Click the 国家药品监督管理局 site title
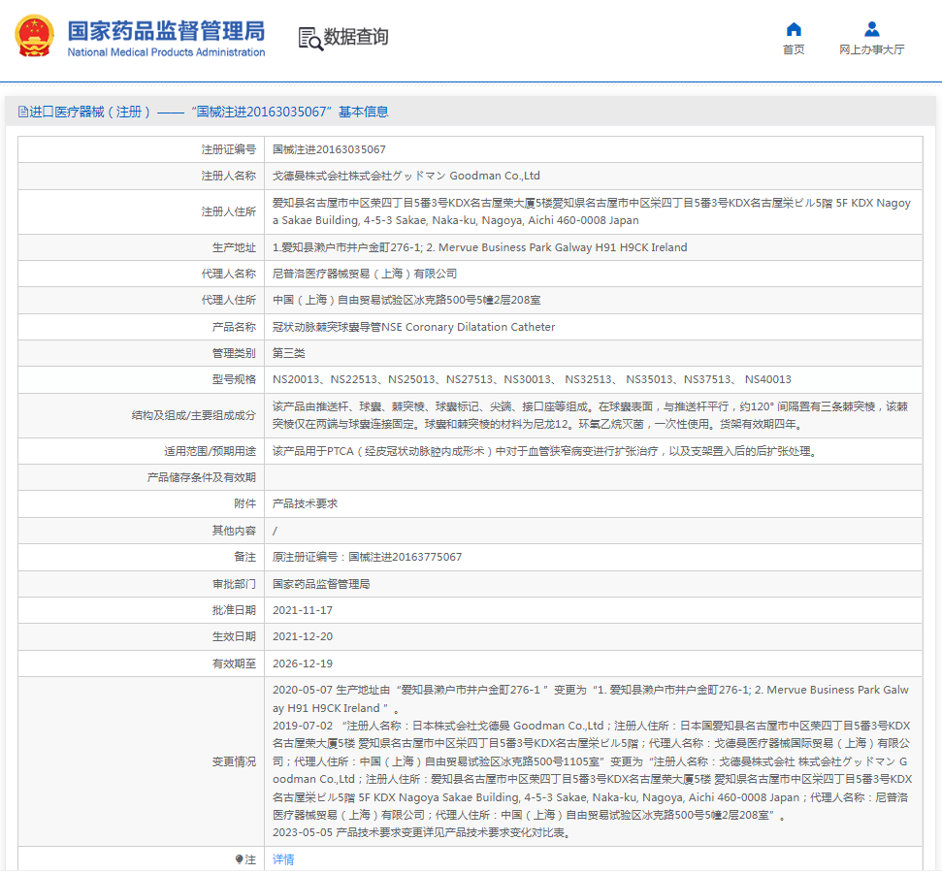Image resolution: width=942 pixels, height=874 pixels. click(x=166, y=30)
